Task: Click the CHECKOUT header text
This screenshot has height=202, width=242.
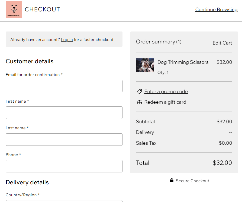Action: [x=42, y=9]
